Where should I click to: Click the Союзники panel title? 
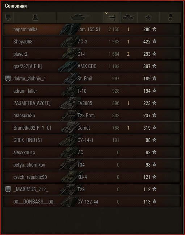point(16,6)
